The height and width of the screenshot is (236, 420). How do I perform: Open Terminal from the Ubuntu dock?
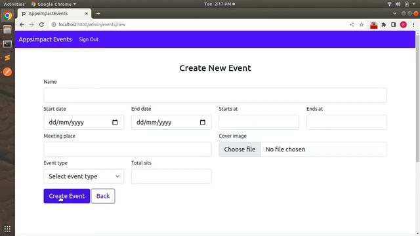7,44
